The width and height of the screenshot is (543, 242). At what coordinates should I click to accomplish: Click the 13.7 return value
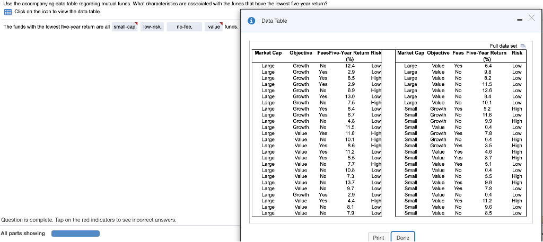coord(350,183)
